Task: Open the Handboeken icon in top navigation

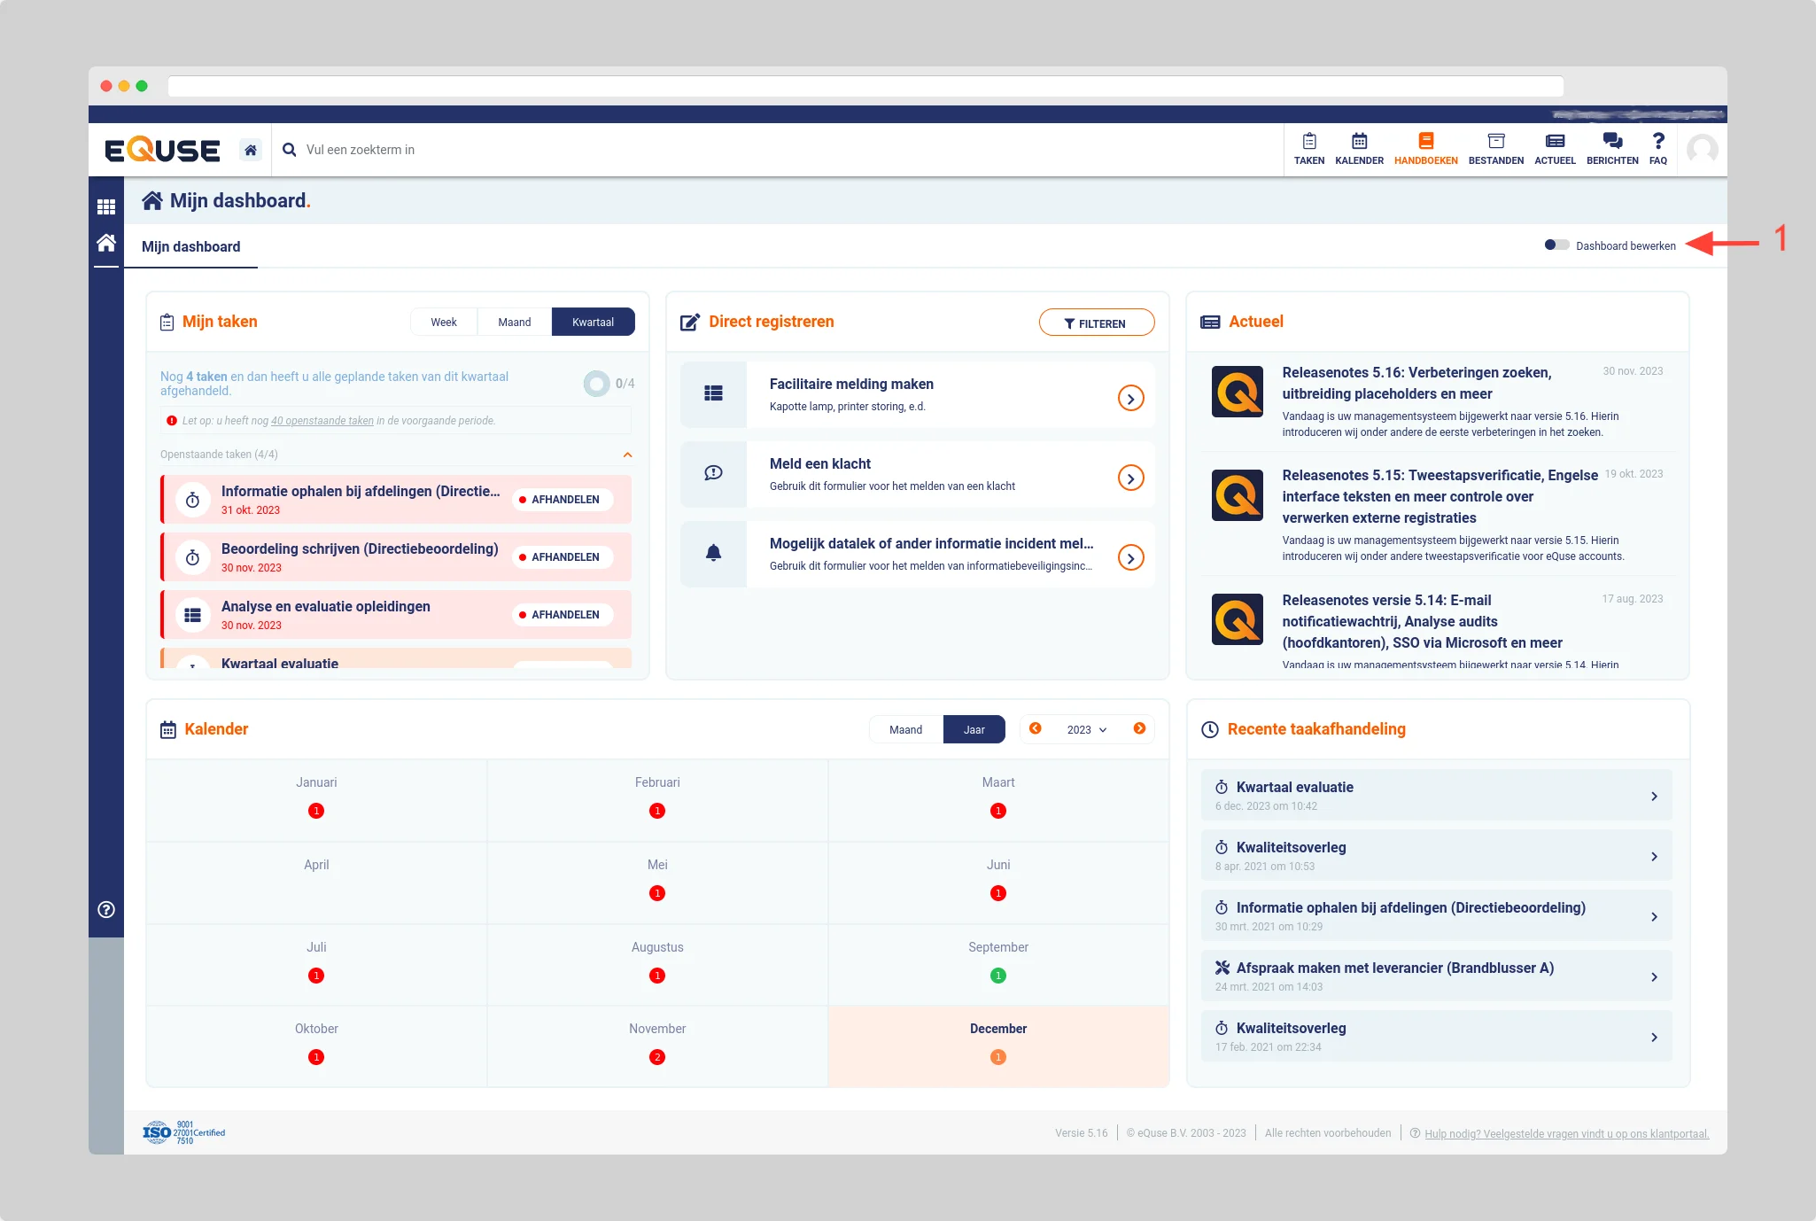Action: pos(1425,149)
